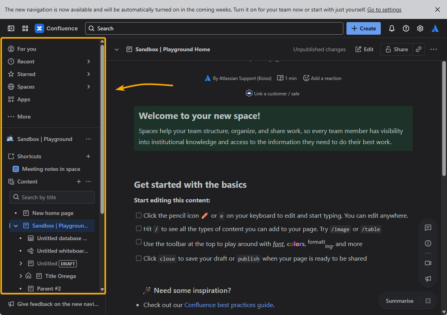Viewport: 447px width, 315px height.
Task: Check the 'Click close to save' task
Action: coord(139,258)
